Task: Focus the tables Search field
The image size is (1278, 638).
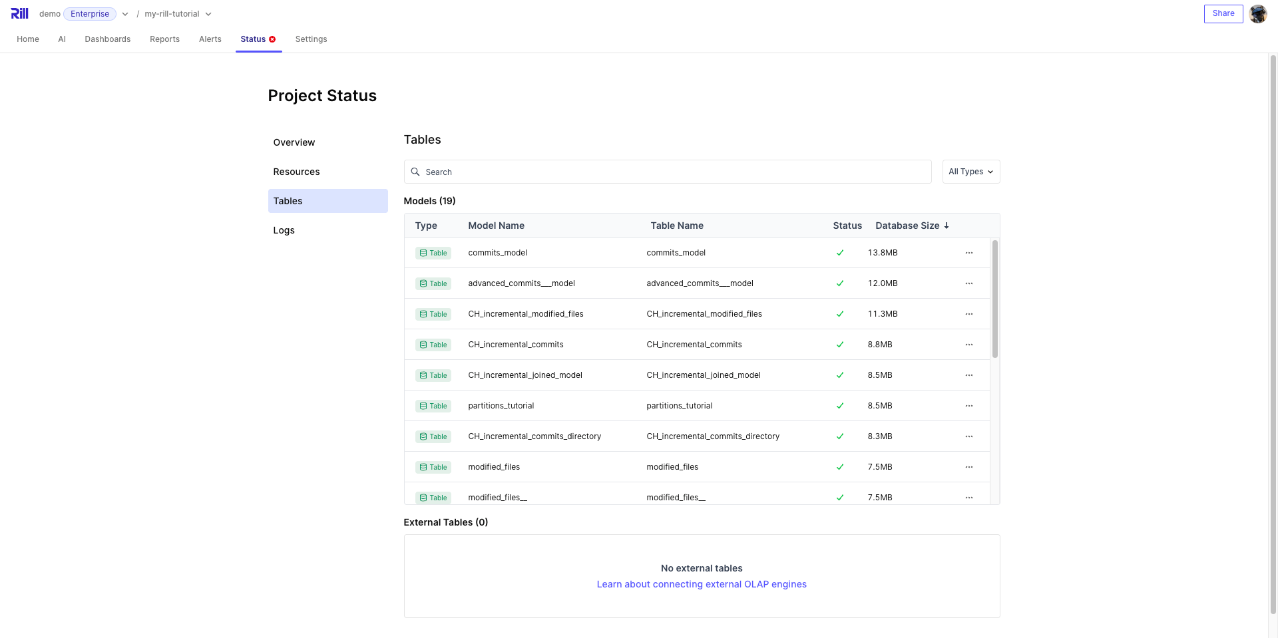Action: [x=672, y=172]
